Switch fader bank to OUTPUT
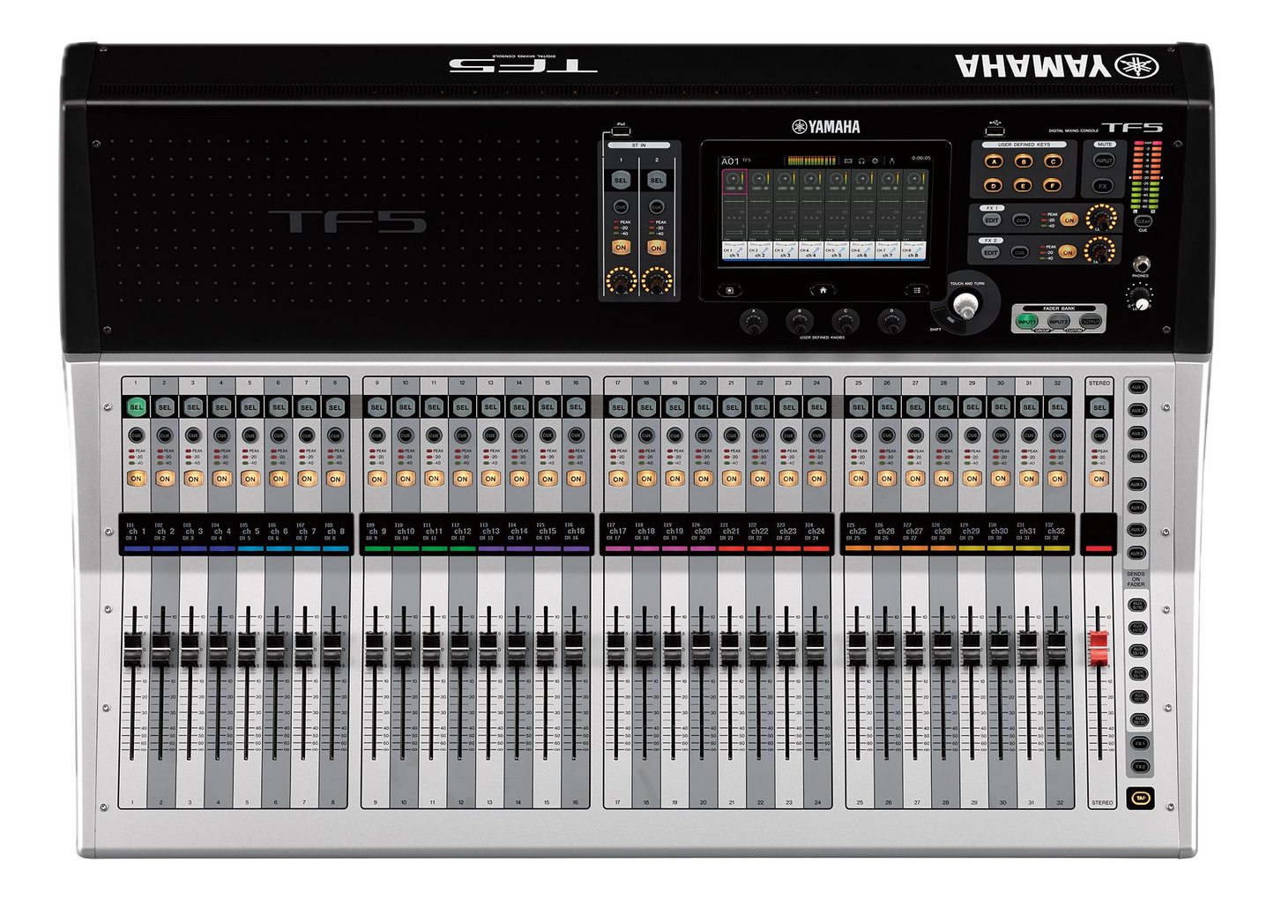The image size is (1274, 900). coord(1091,323)
